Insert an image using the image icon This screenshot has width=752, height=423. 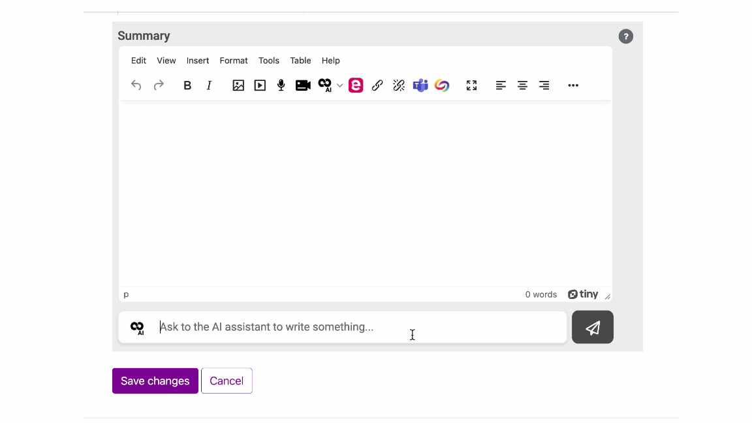[238, 86]
